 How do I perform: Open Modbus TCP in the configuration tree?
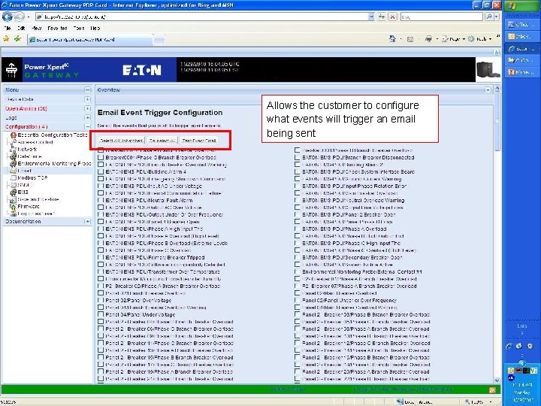(32, 177)
